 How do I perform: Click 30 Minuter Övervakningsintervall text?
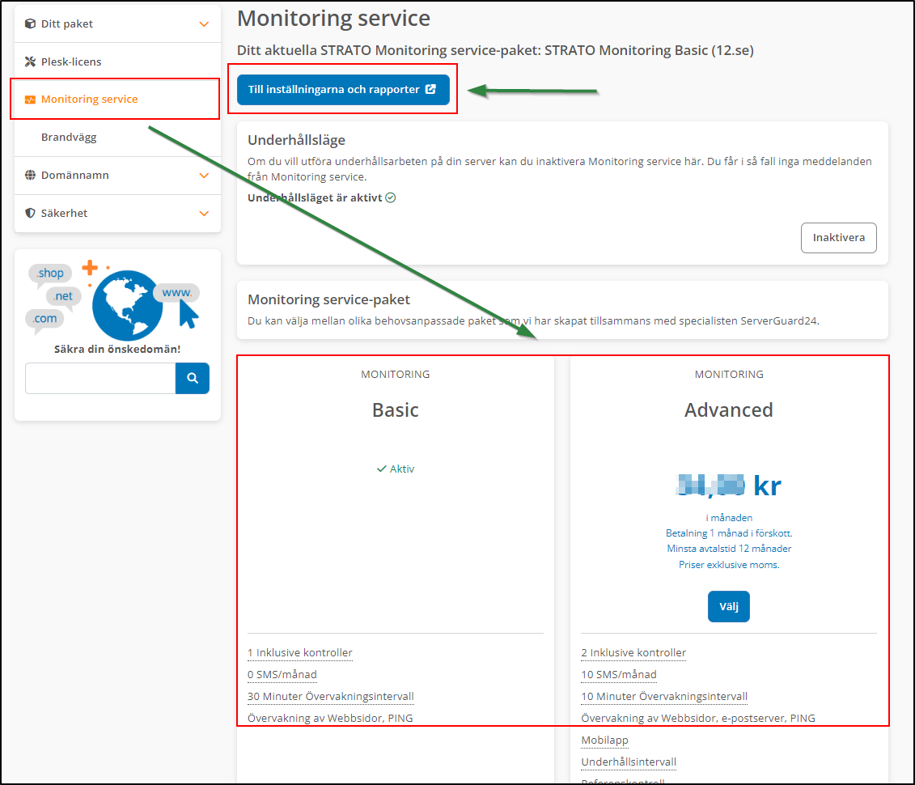(x=330, y=696)
